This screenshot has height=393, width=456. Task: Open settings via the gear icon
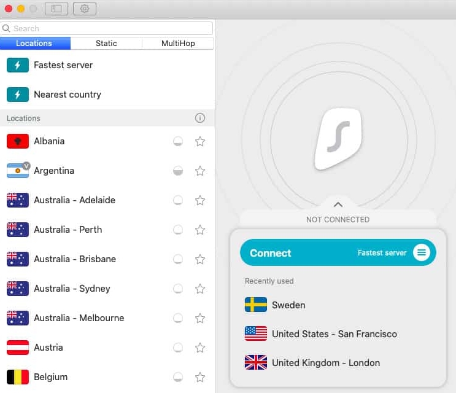pos(84,9)
